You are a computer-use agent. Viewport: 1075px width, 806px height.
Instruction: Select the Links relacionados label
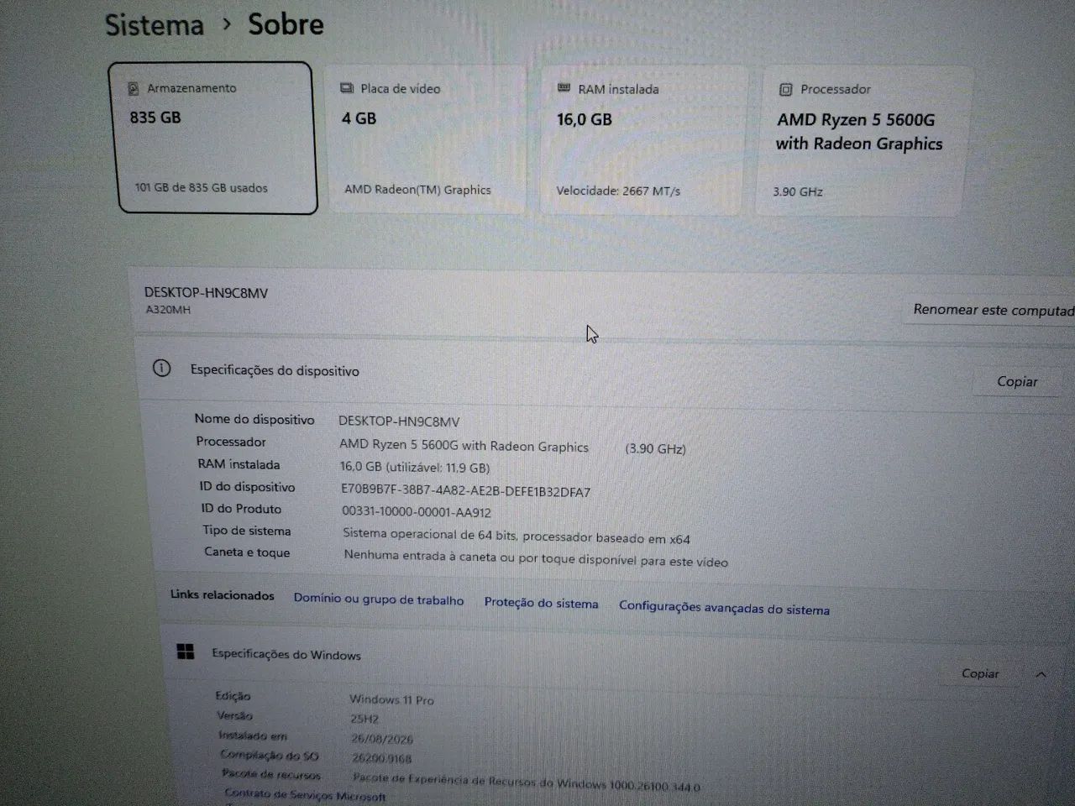coord(222,595)
